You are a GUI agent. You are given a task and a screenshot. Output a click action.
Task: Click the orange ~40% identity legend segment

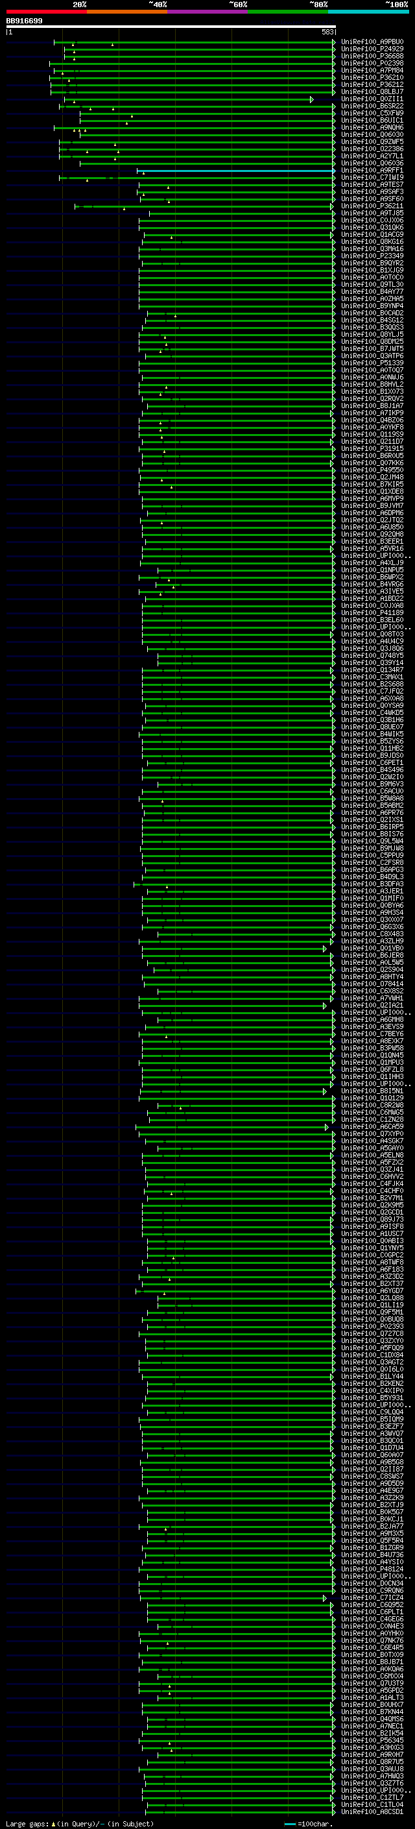pos(127,12)
